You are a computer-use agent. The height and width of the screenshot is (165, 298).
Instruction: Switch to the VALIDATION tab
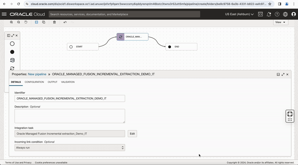click(x=68, y=82)
